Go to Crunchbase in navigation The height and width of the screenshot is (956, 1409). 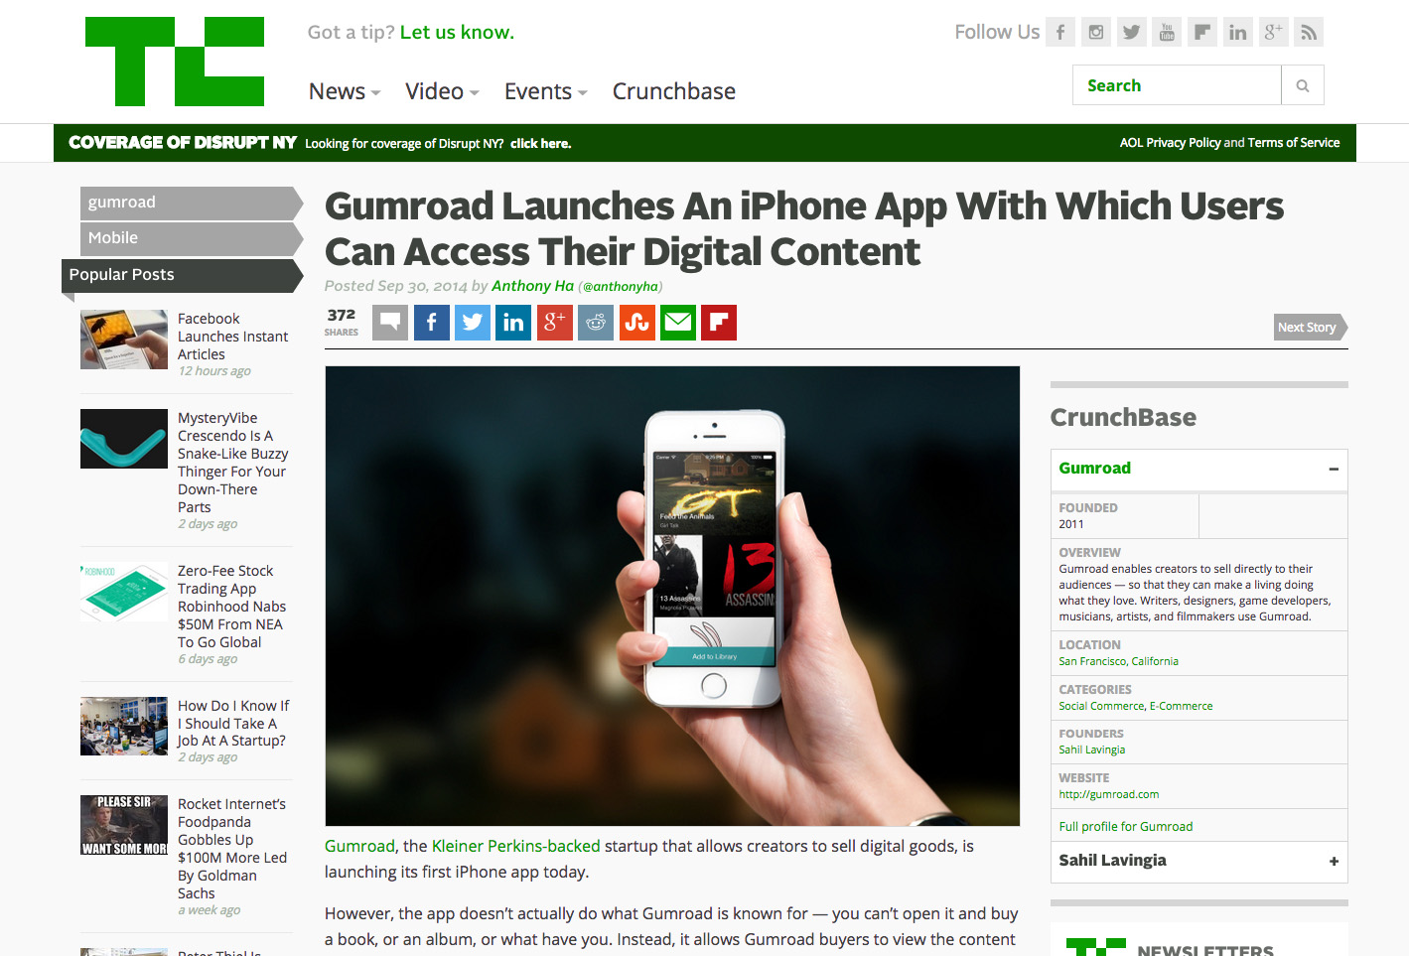point(674,91)
